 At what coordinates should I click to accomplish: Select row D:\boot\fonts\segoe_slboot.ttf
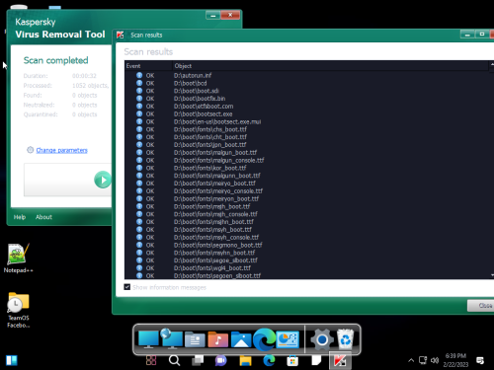click(x=306, y=260)
